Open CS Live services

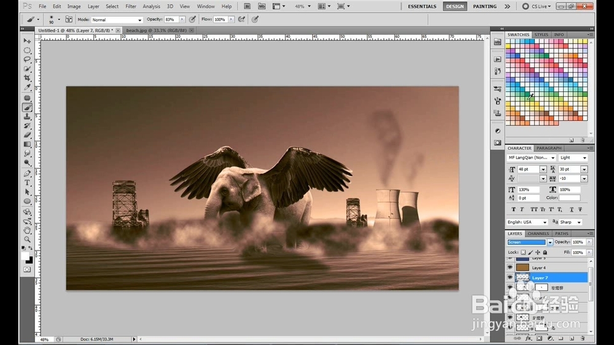click(x=537, y=6)
